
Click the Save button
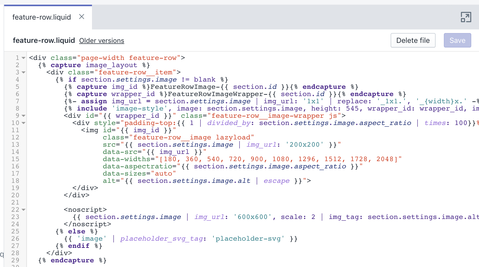pos(457,40)
